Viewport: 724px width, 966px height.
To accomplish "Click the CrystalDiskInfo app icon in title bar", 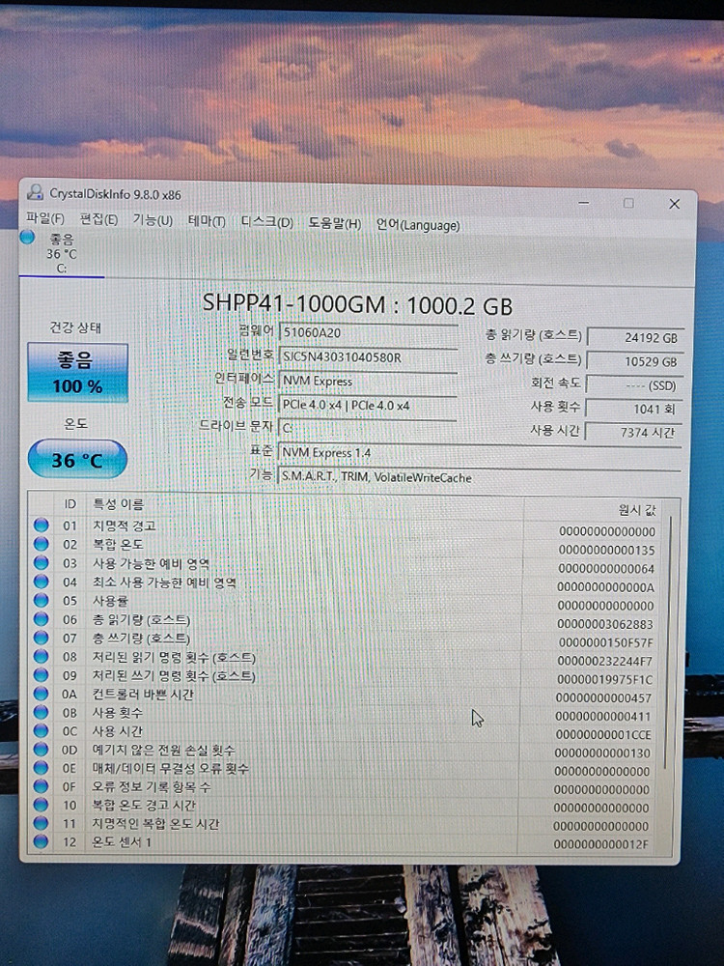I will pyautogui.click(x=35, y=192).
